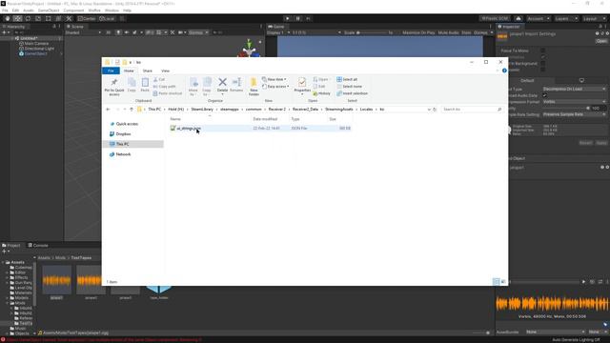Viewport: 610px width, 343px height.
Task: Open custom editor tools in Unity toolbar
Action: tap(69, 19)
